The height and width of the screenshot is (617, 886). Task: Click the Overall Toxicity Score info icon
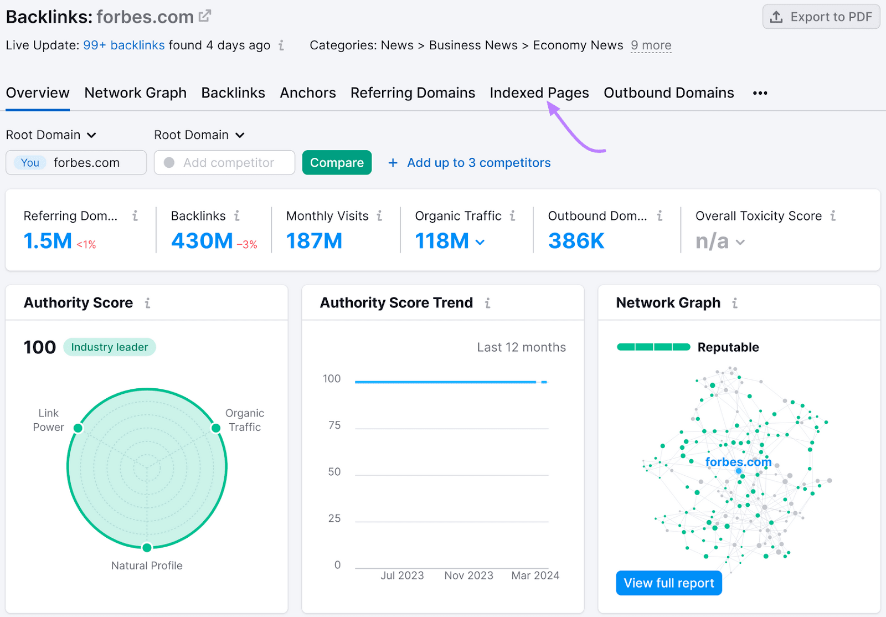[x=833, y=217]
